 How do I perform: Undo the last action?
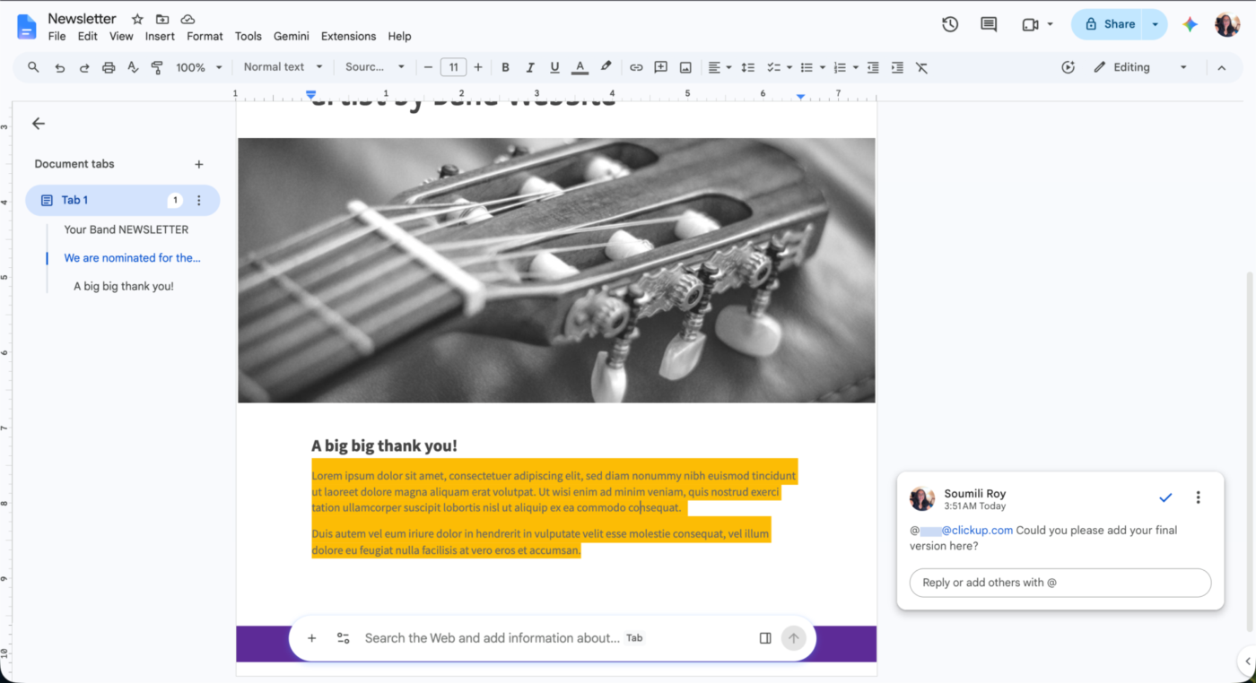coord(59,67)
